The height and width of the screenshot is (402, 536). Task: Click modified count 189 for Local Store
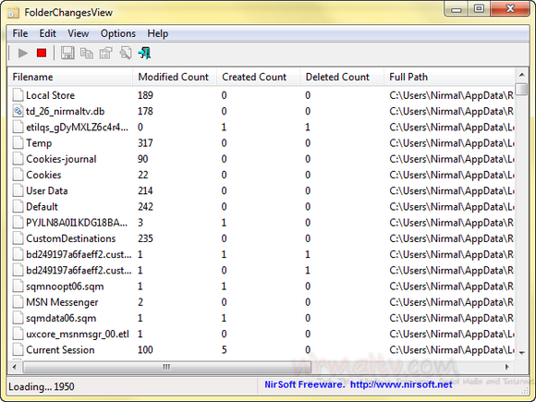pyautogui.click(x=145, y=95)
